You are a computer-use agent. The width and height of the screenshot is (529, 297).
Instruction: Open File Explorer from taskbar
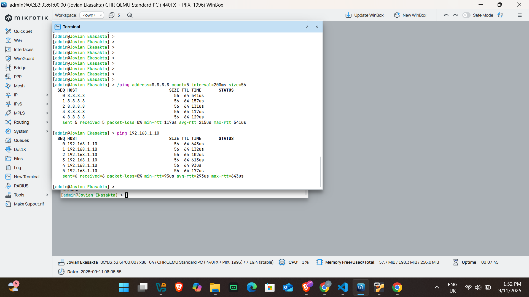(215, 287)
